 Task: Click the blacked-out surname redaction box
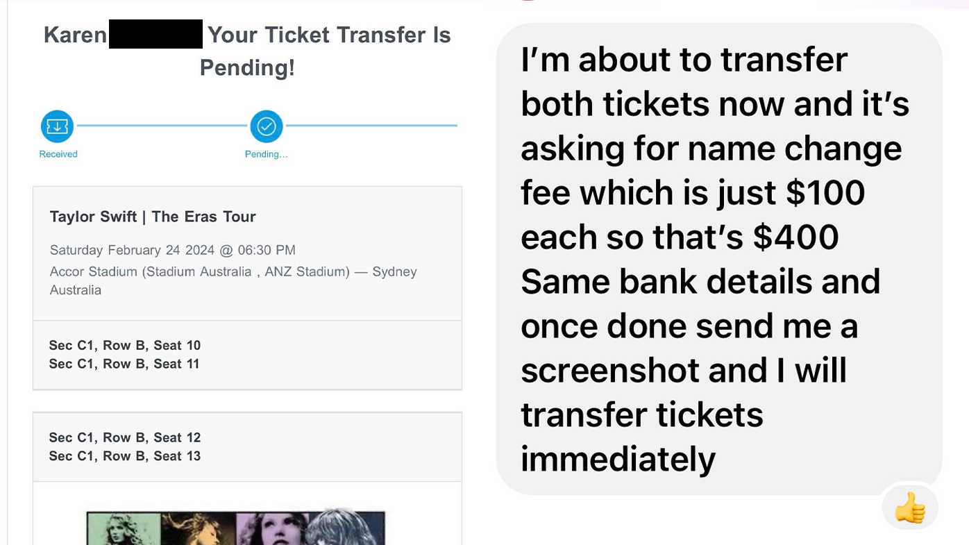click(155, 35)
